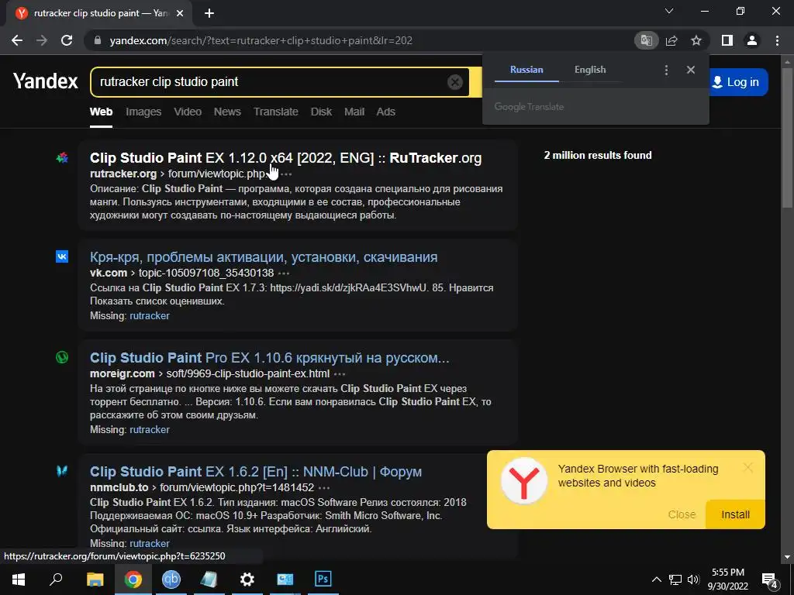Open the Disk tab
The height and width of the screenshot is (595, 794).
321,112
